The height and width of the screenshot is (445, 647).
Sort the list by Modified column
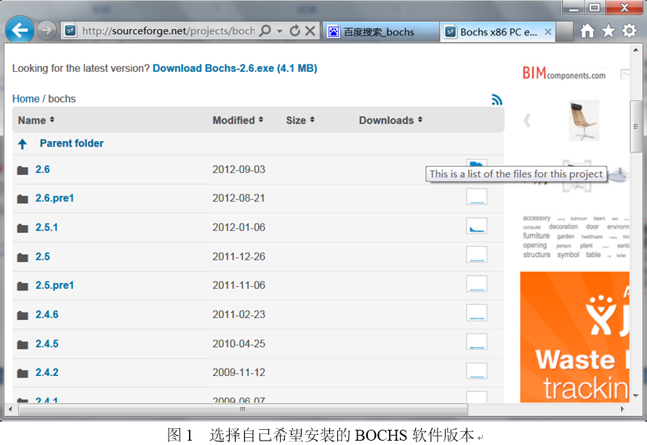pyautogui.click(x=238, y=121)
